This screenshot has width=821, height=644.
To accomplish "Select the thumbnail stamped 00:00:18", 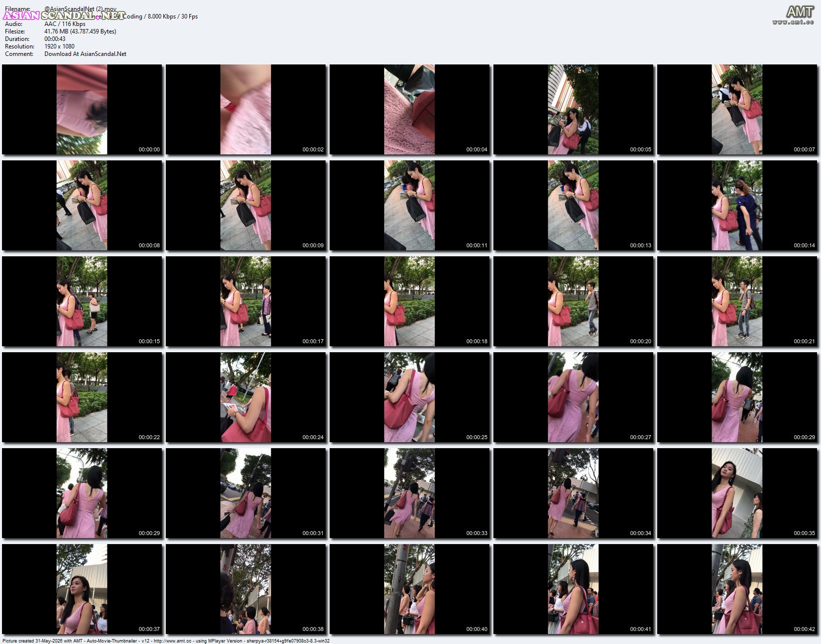I will click(x=410, y=301).
